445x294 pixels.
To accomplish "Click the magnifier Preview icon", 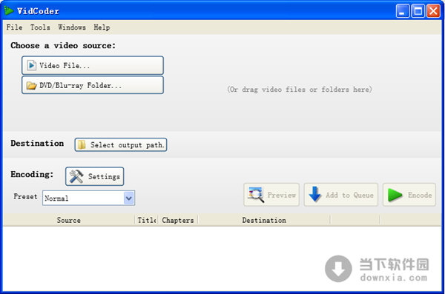I will point(256,195).
